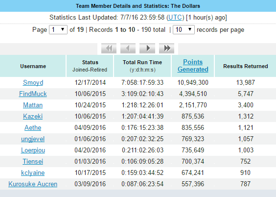Sort by Points Generated column link

tap(193, 66)
